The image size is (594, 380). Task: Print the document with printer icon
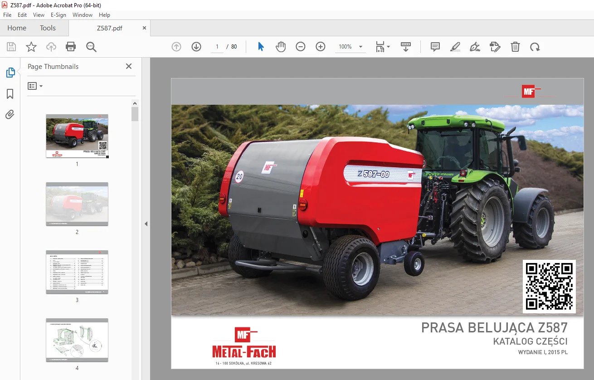click(x=71, y=47)
